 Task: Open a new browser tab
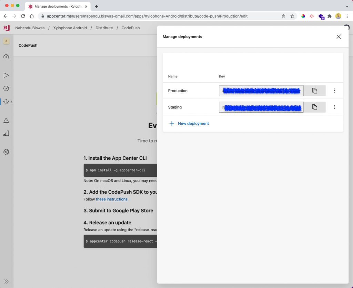[x=97, y=7]
